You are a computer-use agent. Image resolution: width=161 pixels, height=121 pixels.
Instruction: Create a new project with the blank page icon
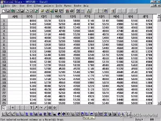4,11
